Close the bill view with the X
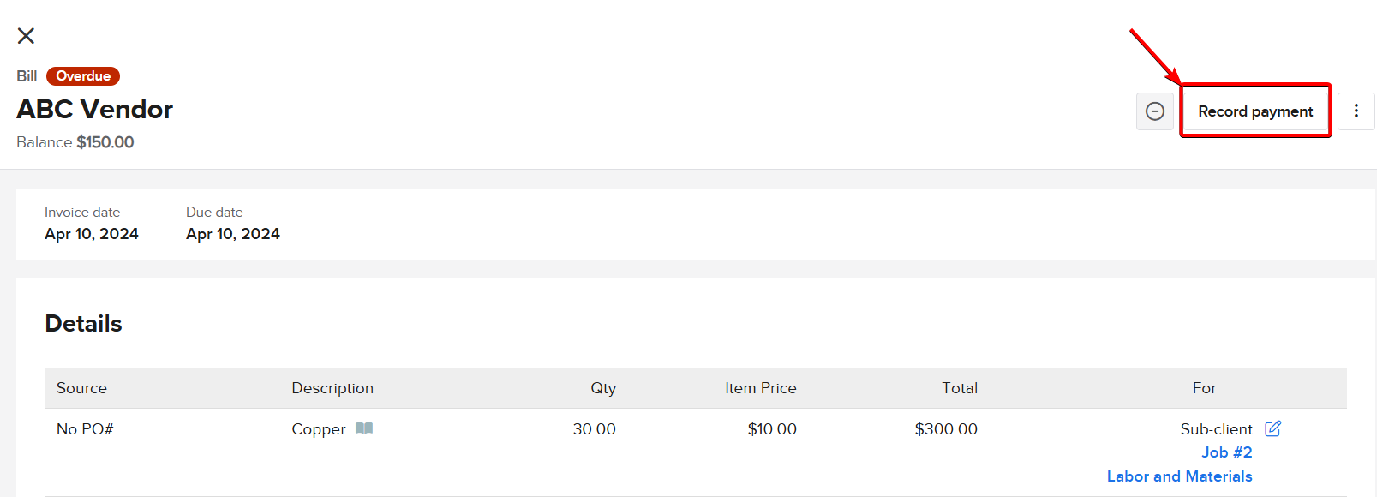Image resolution: width=1377 pixels, height=497 pixels. tap(27, 36)
